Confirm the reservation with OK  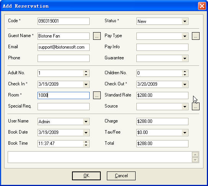tap(86, 176)
